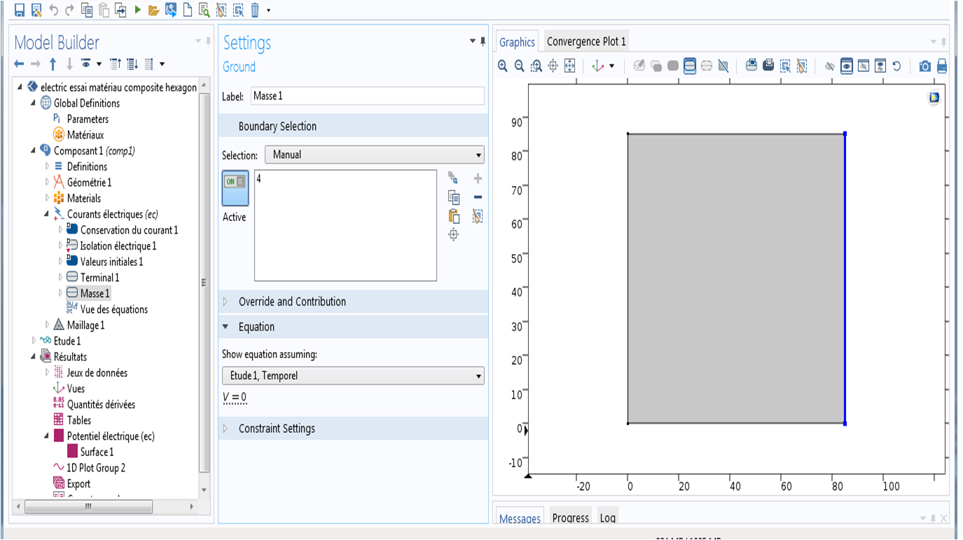
Task: Expand the Override and Contribution section
Action: [x=292, y=301]
